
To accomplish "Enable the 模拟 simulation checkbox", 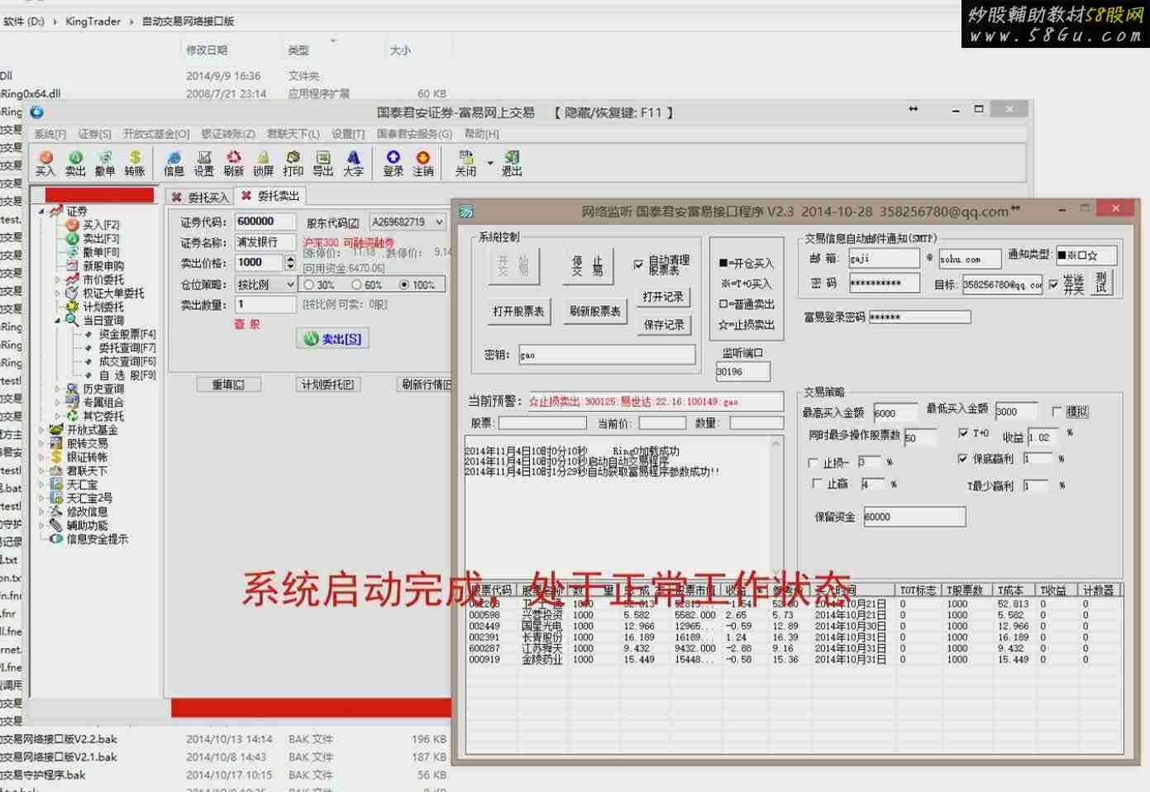I will [x=1057, y=411].
